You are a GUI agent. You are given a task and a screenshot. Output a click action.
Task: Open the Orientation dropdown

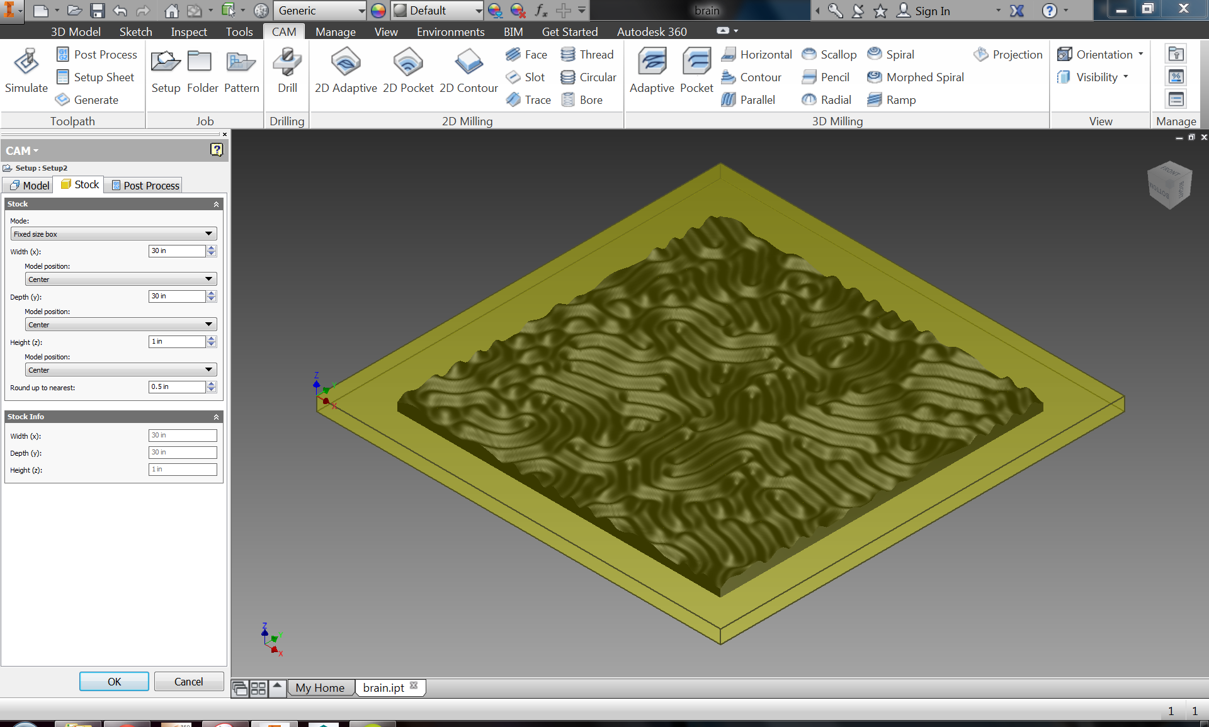point(1101,55)
